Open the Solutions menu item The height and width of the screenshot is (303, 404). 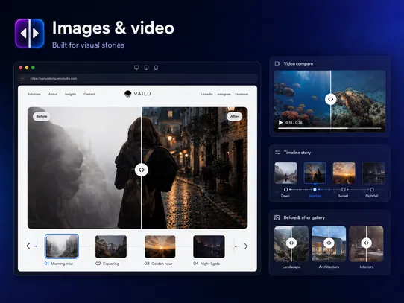click(34, 95)
